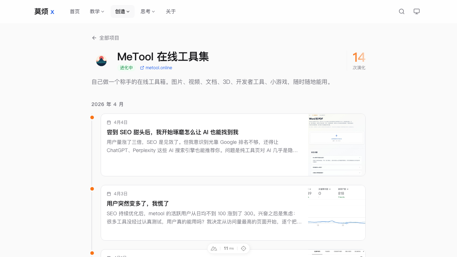Image resolution: width=457 pixels, height=257 pixels.
Task: Open DevTools via the mountain logo icon
Action: [x=214, y=248]
